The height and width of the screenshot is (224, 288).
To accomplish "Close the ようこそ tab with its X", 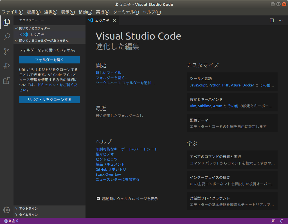I will pos(114,20).
